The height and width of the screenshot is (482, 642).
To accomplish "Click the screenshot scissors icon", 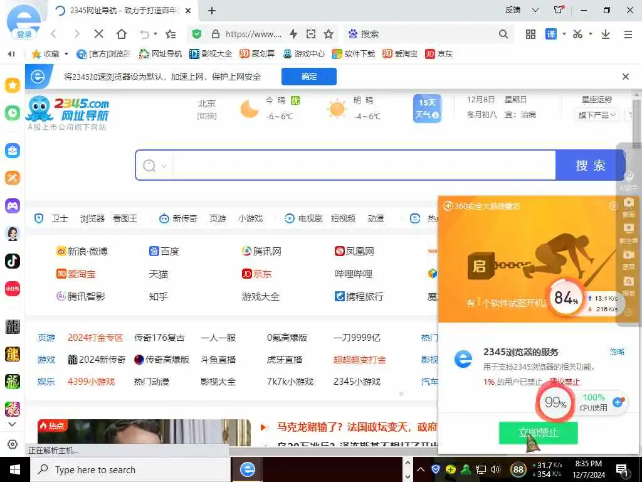I will click(577, 34).
